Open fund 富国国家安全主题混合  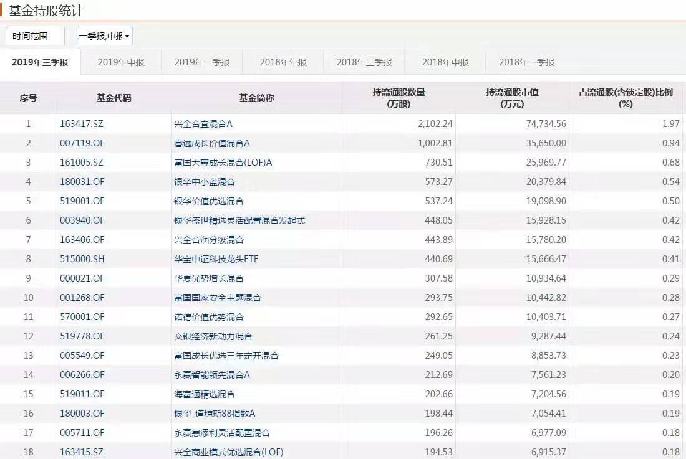tap(218, 298)
